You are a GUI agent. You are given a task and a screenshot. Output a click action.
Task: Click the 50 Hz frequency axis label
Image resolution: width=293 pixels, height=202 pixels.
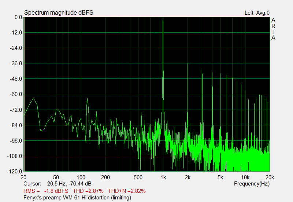[x=56, y=177]
